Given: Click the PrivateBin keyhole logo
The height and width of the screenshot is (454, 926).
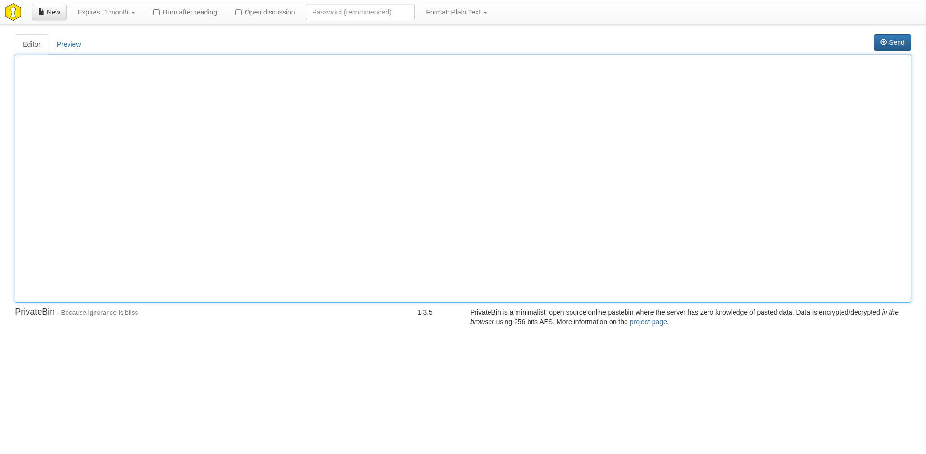Looking at the screenshot, I should 13,12.
